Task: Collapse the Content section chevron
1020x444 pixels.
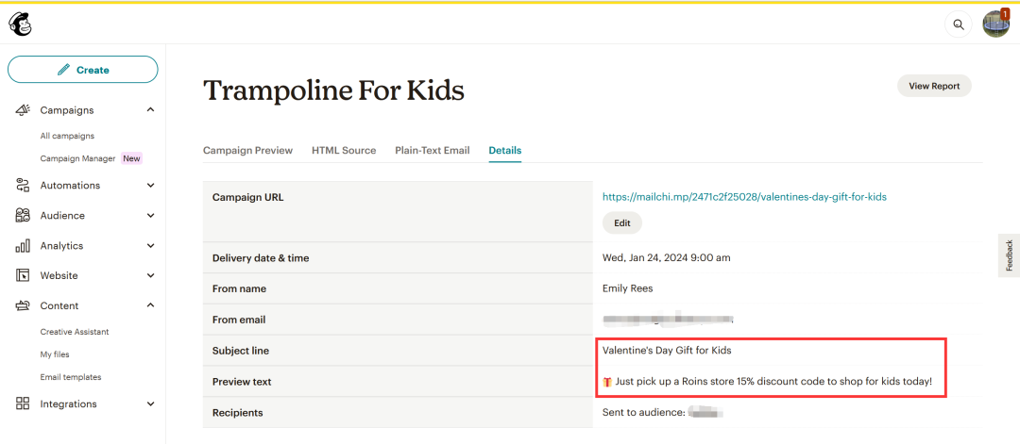Action: 150,305
